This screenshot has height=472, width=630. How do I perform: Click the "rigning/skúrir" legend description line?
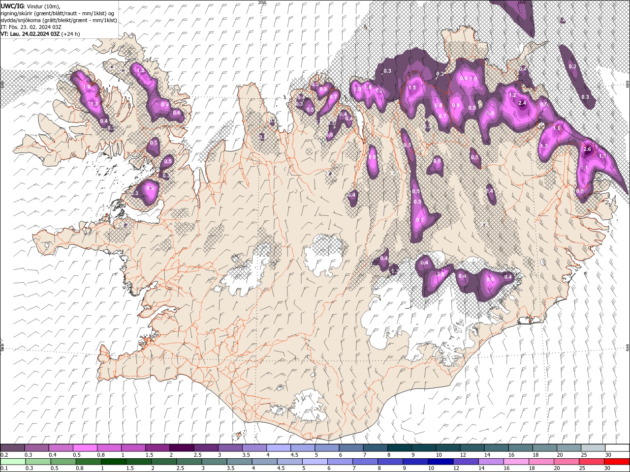(58, 13)
